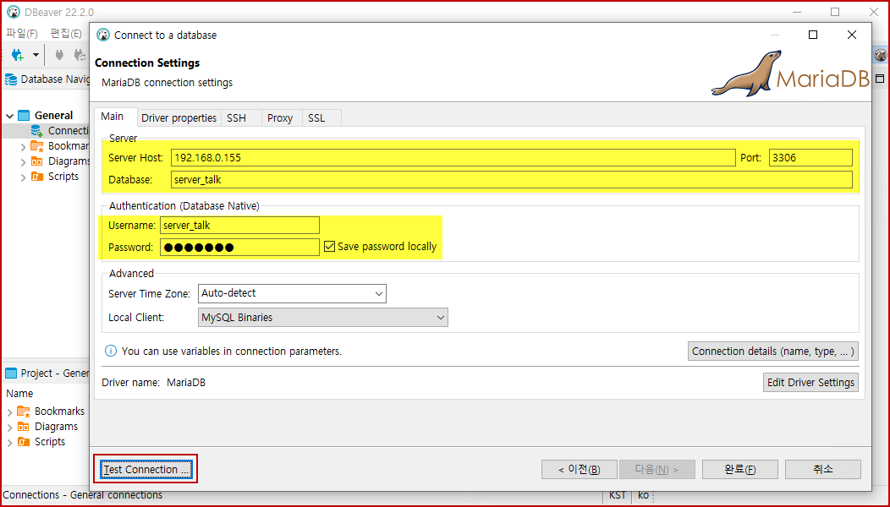This screenshot has height=507, width=890.
Task: Click the Test Connection button
Action: 146,470
